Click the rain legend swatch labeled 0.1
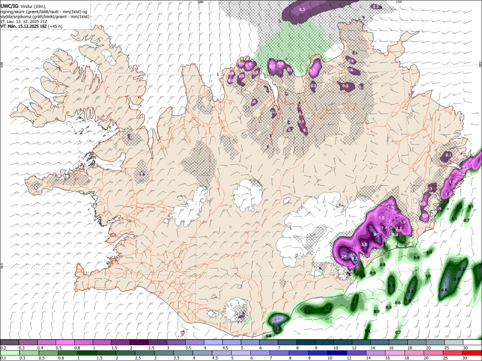This screenshot has height=361, width=482. [9, 353]
